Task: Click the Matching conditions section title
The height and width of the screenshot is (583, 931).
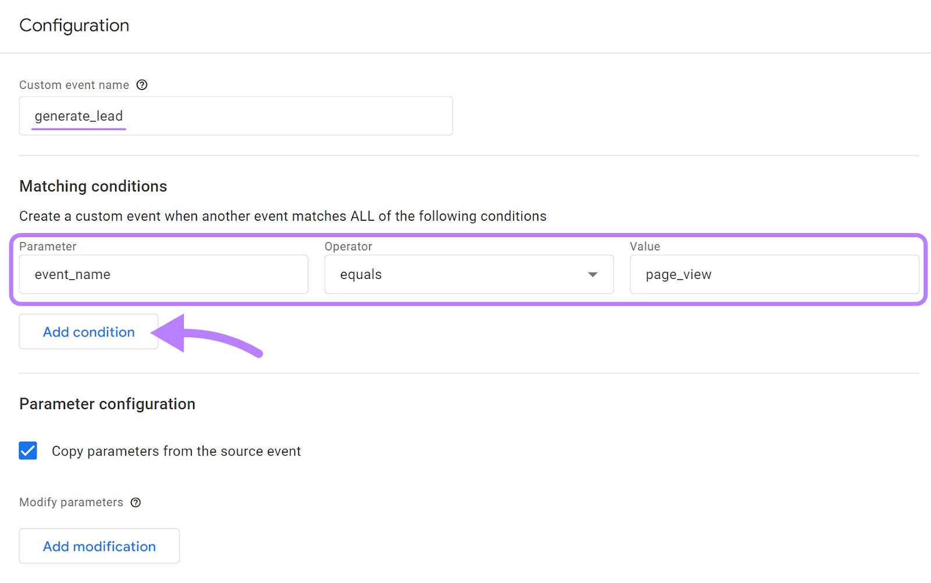Action: coord(93,186)
